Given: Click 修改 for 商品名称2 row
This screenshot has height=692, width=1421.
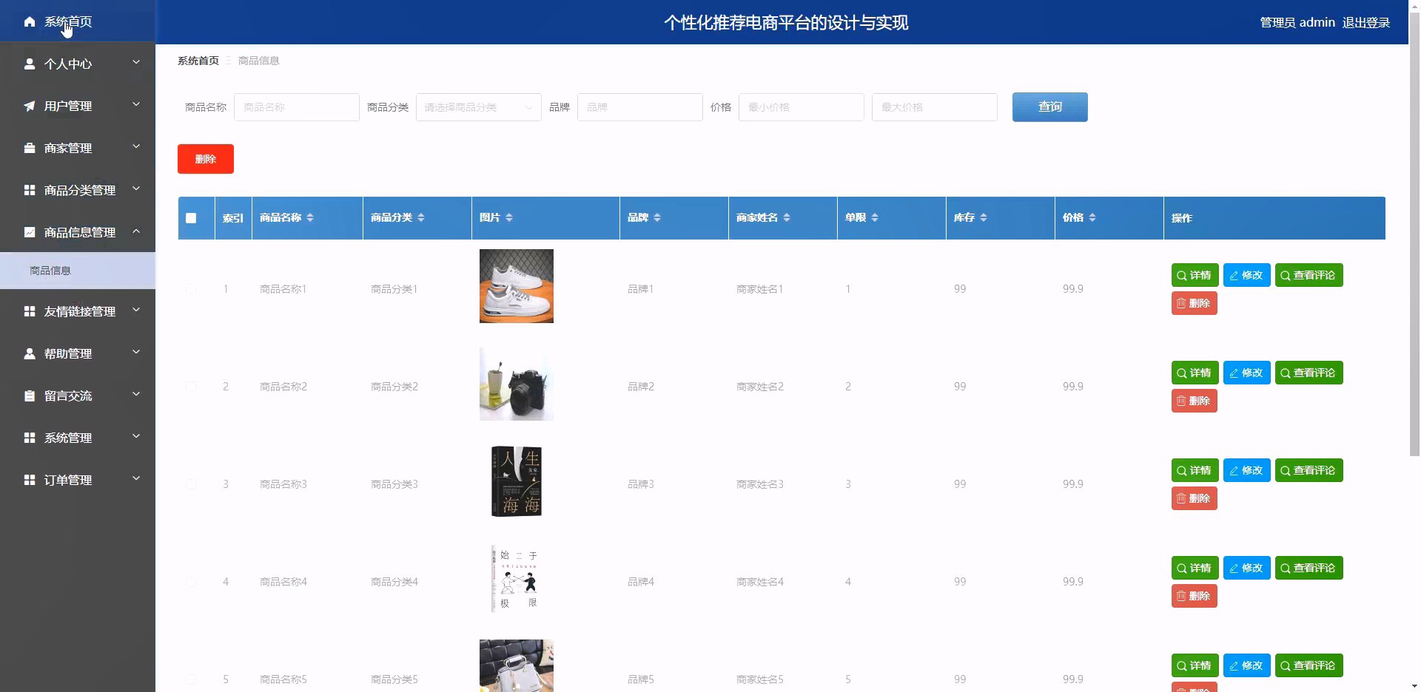Looking at the screenshot, I should 1246,373.
